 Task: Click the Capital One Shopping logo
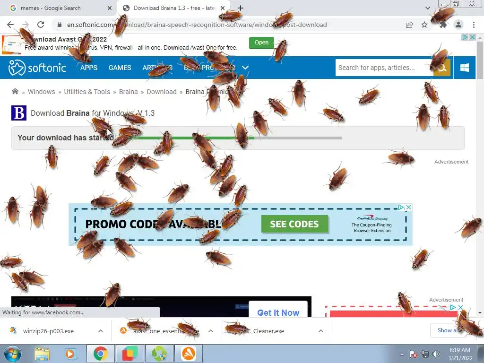point(372,218)
